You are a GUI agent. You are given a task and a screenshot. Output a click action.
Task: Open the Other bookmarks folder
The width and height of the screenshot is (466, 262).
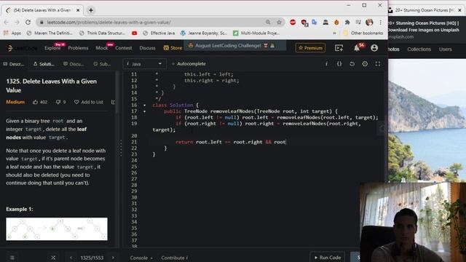[x=363, y=33]
